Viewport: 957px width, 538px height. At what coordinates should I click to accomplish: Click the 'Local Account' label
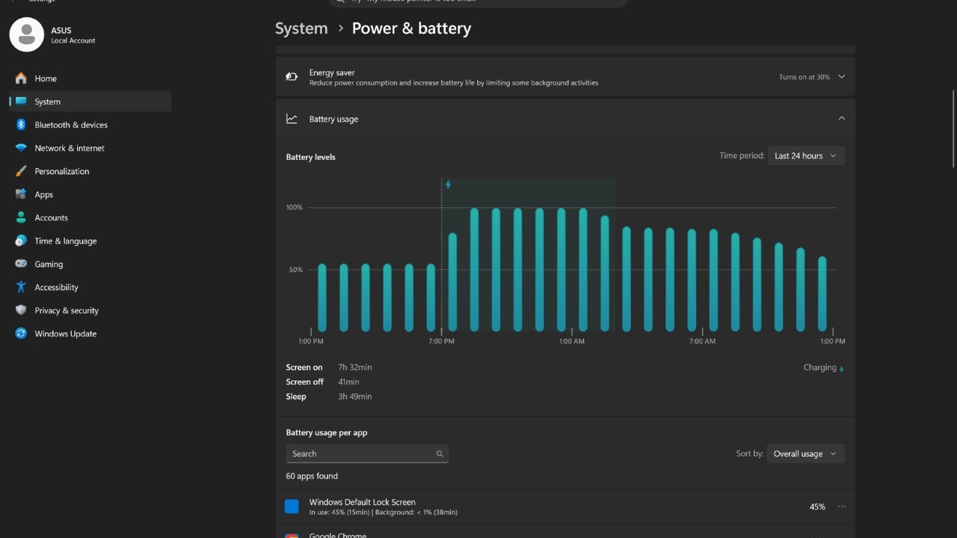[73, 41]
